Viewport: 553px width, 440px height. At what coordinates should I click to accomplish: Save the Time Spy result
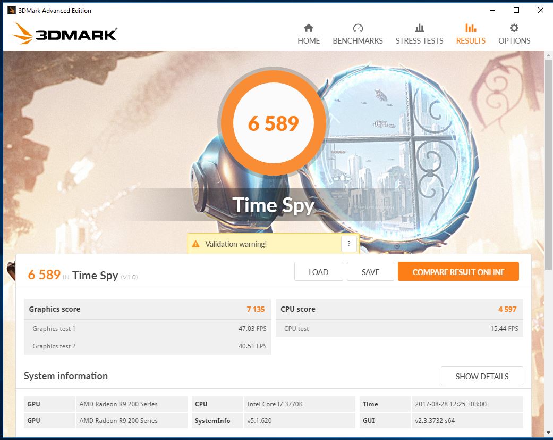(x=370, y=272)
